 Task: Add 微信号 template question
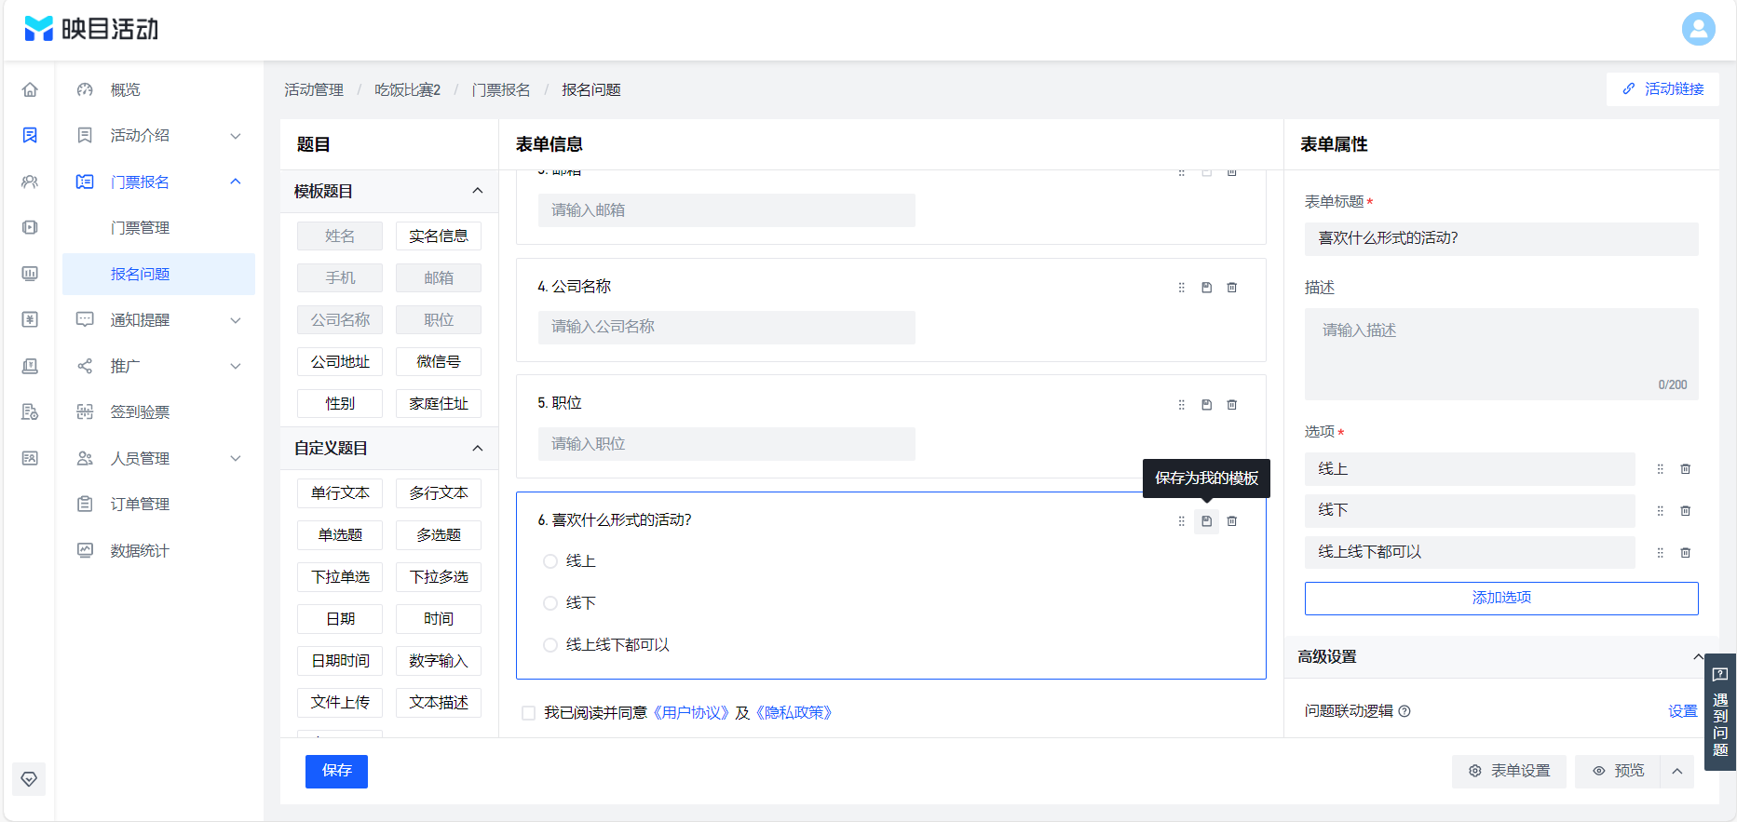439,362
